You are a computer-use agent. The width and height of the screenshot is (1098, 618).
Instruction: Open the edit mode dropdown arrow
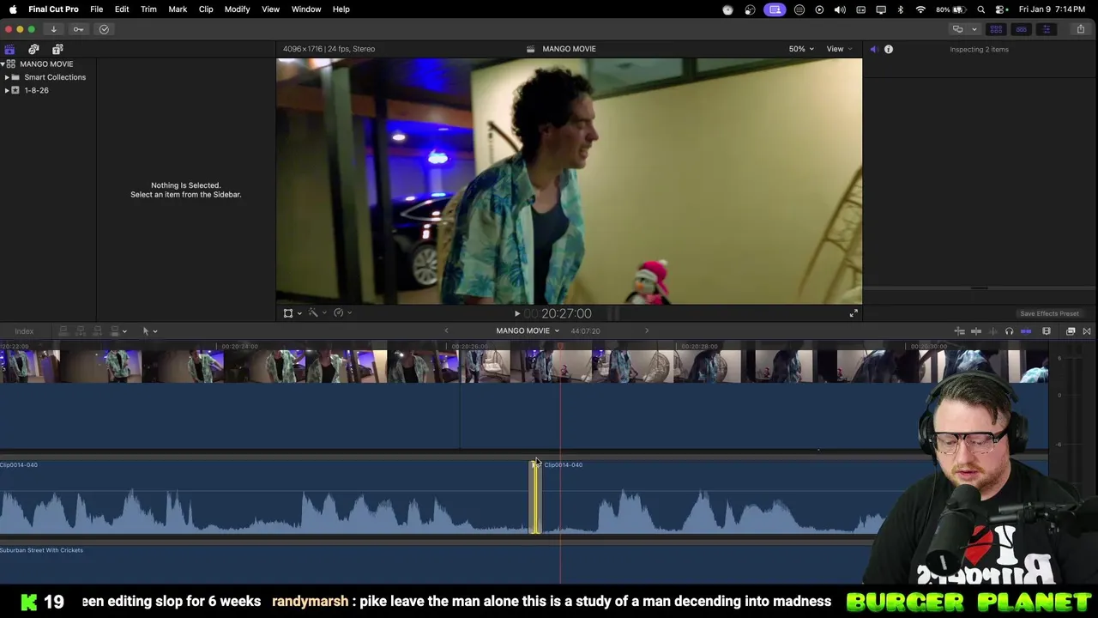point(124,331)
